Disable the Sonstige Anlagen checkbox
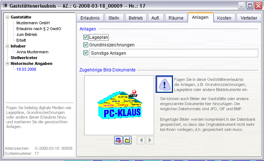The width and height of the screenshot is (264, 161). coord(86,53)
